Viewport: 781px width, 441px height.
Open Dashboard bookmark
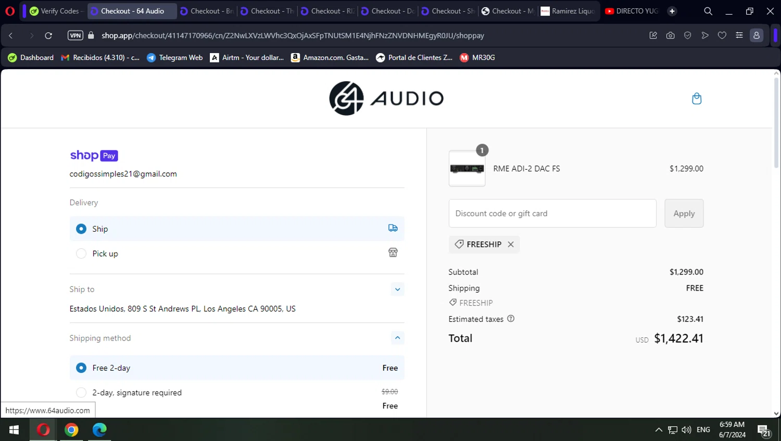(31, 58)
